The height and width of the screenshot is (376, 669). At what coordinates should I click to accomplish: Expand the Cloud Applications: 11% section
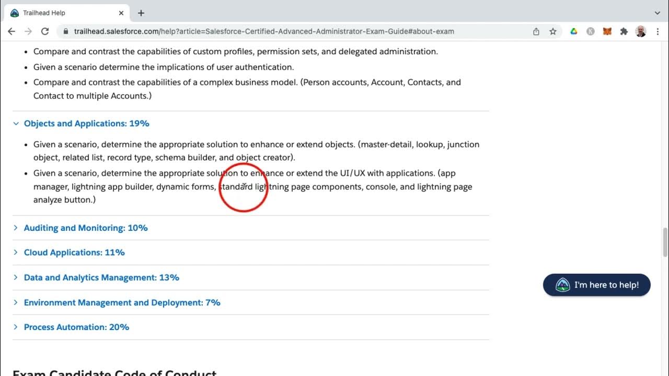click(x=74, y=253)
